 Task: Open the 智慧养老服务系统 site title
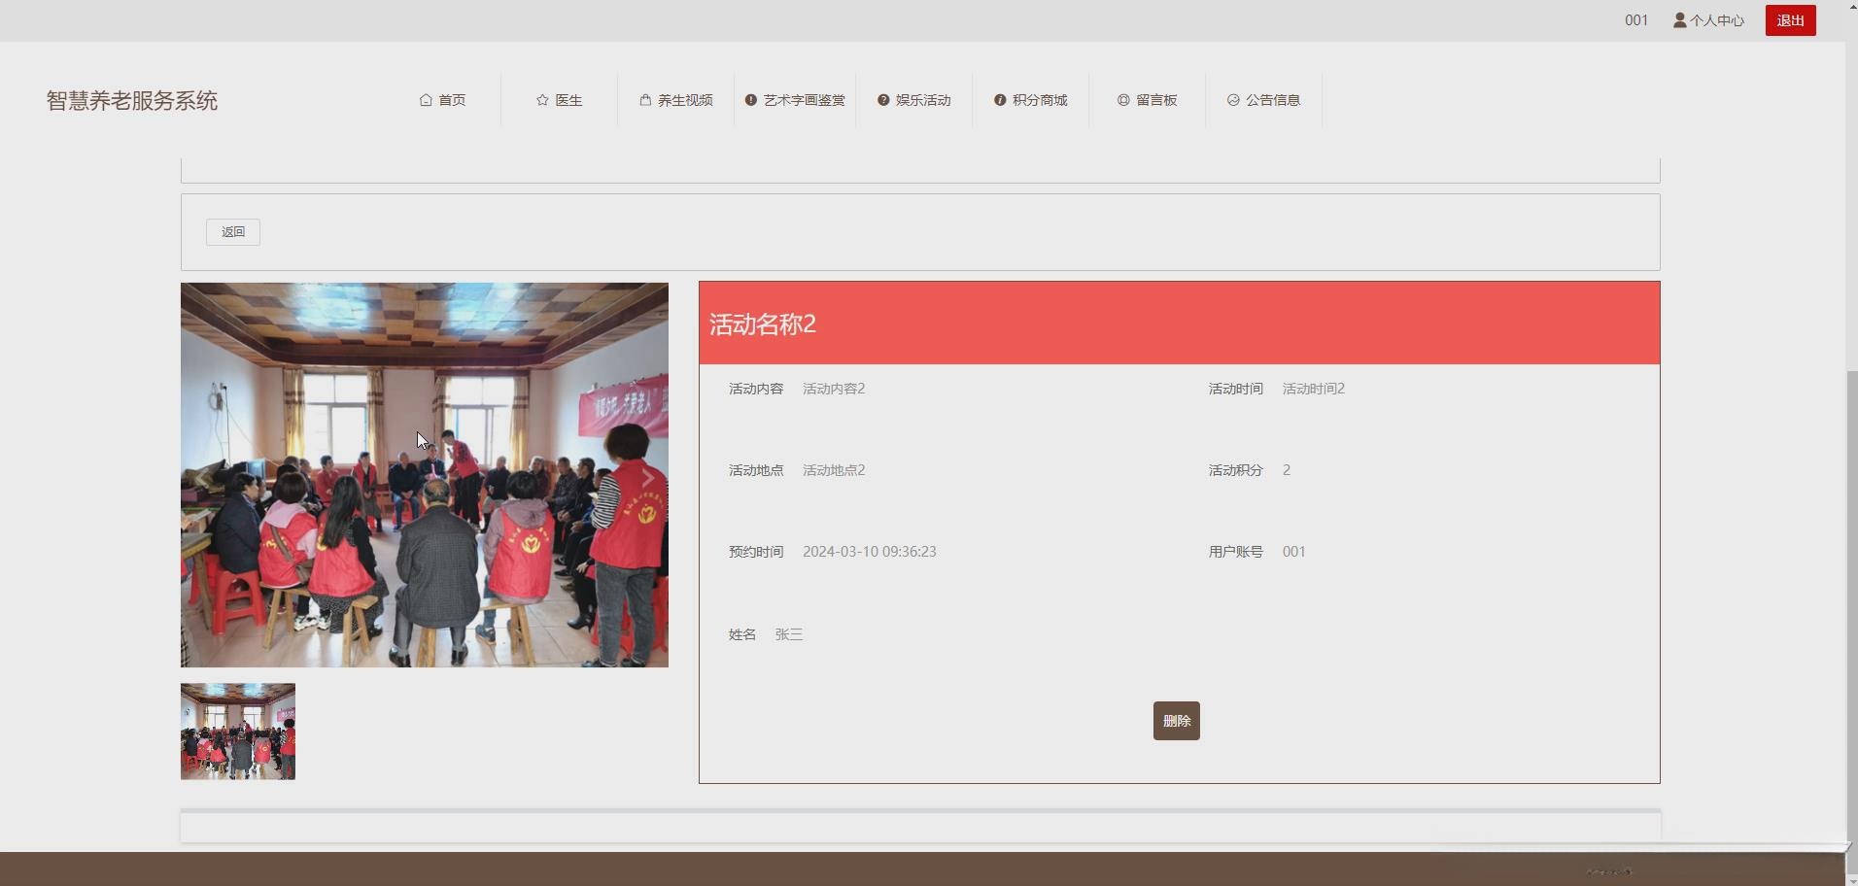(132, 101)
